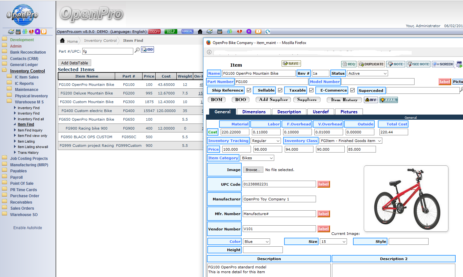Click the label button beside UPC Code

[x=324, y=184]
